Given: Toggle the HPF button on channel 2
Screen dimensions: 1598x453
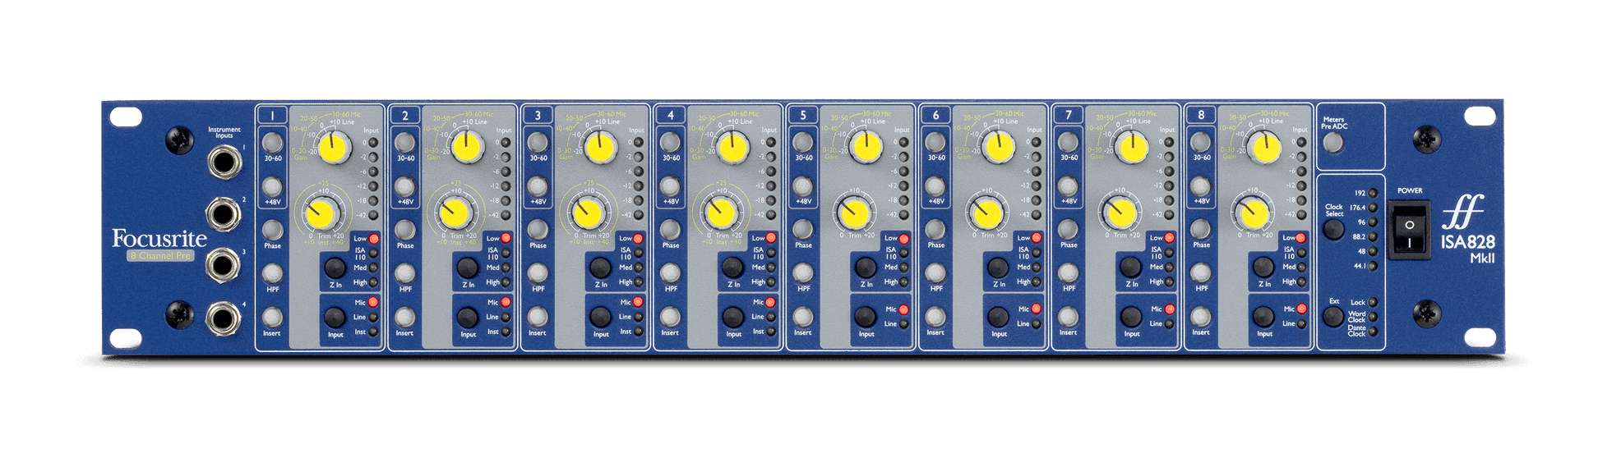Looking at the screenshot, I should coord(404,273).
